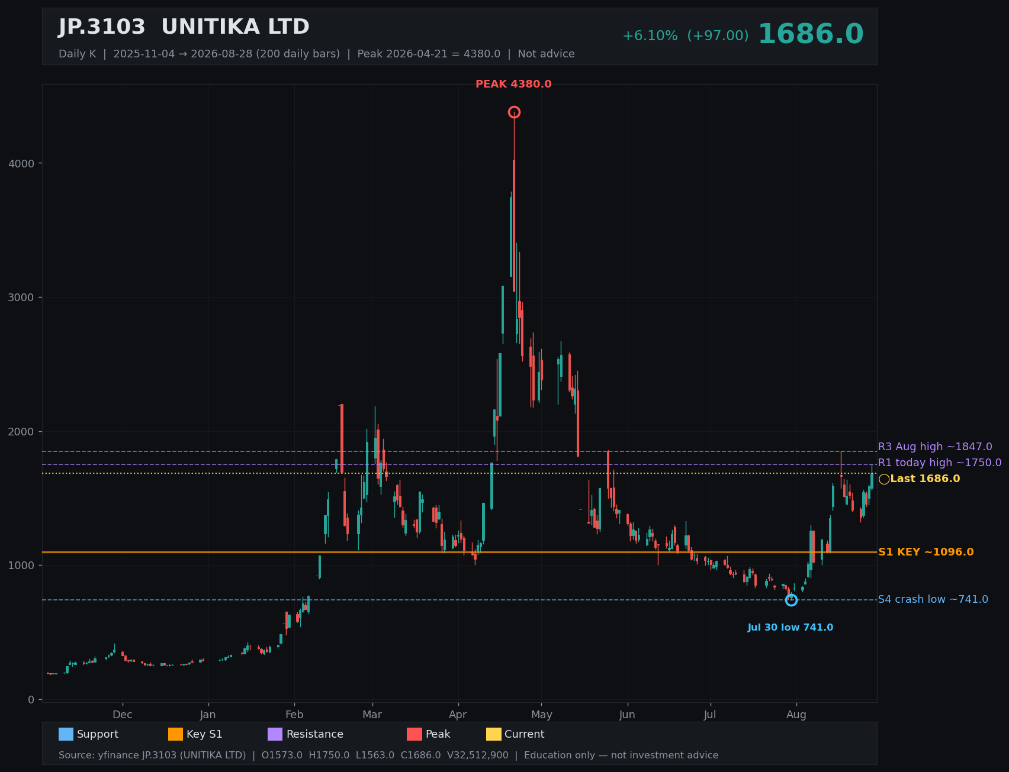Click the 'Last 1686.0' label
Image resolution: width=1009 pixels, height=772 pixels.
tap(925, 479)
